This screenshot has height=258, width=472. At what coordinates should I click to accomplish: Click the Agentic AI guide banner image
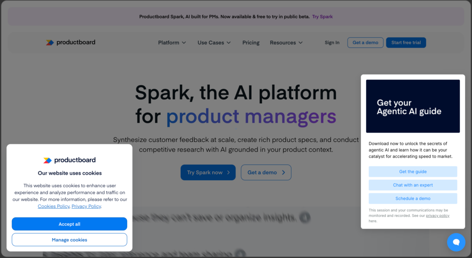pos(413,106)
